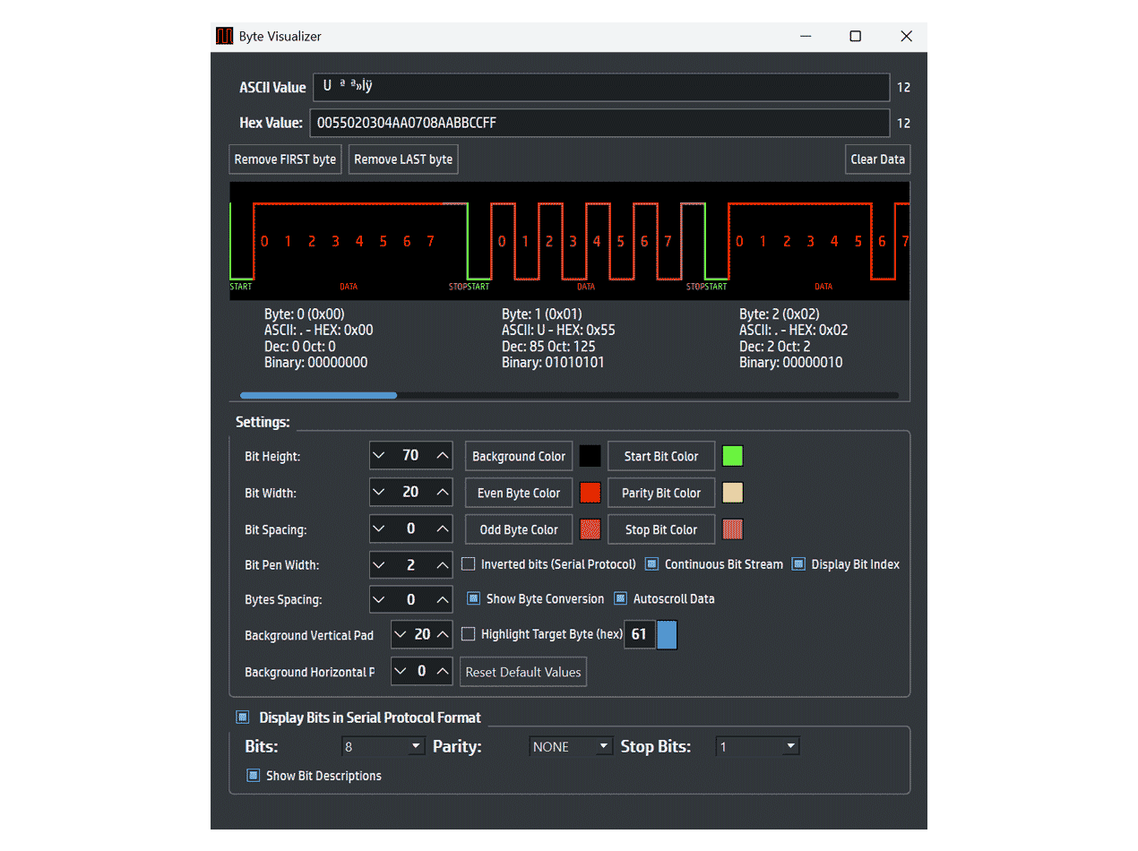Increase Bit Spacing with up chevron
The image size is (1138, 851).
[442, 529]
